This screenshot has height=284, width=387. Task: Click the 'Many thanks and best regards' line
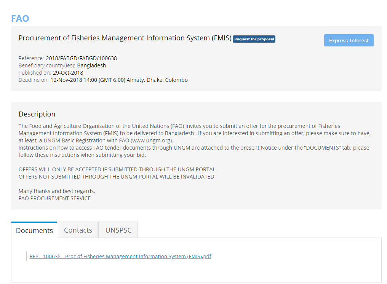tap(57, 191)
